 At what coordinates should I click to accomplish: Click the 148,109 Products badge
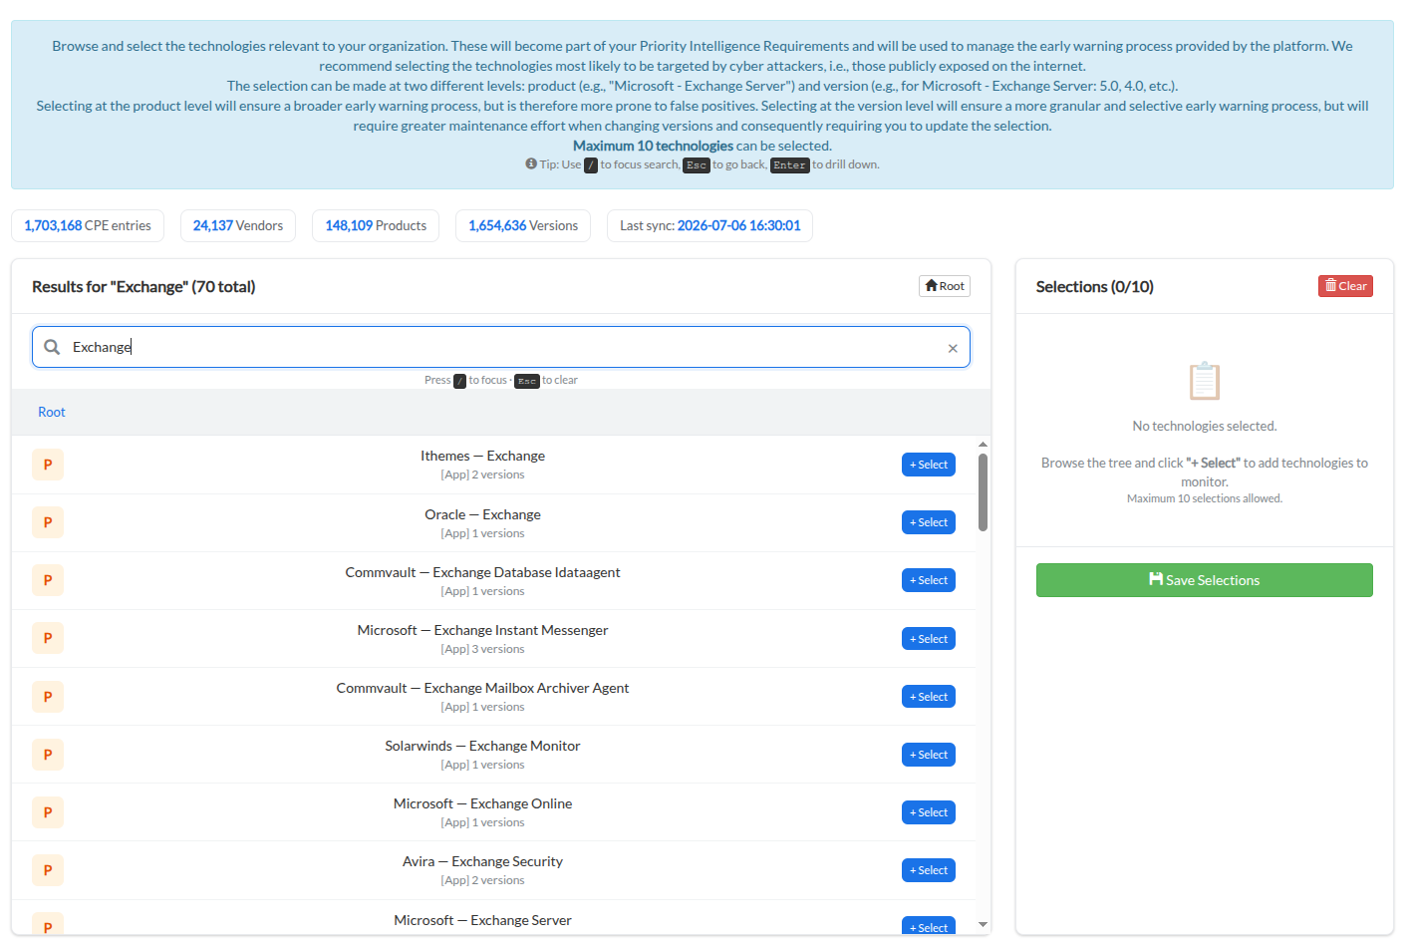point(376,225)
